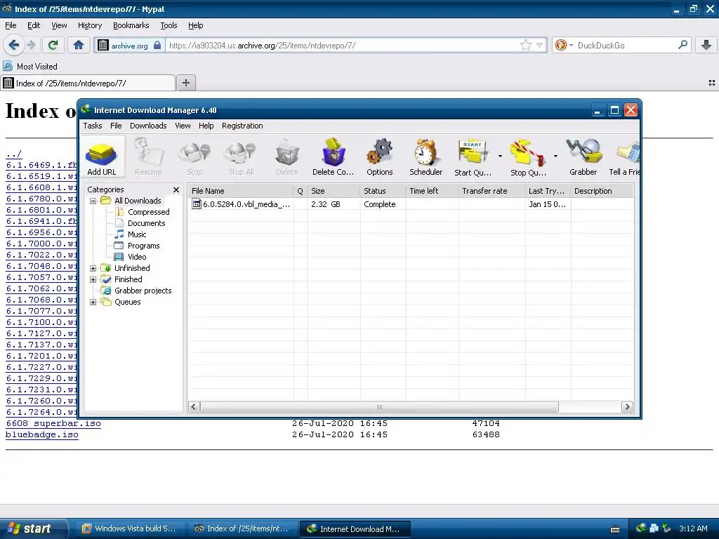Screen dimensions: 719x539
Task: Open Mypal Bookmarks menu
Action: [131, 25]
